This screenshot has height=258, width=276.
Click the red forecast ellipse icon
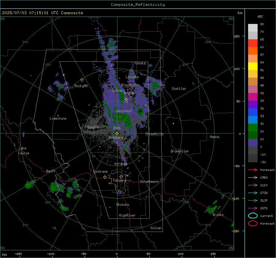[x=253, y=223]
